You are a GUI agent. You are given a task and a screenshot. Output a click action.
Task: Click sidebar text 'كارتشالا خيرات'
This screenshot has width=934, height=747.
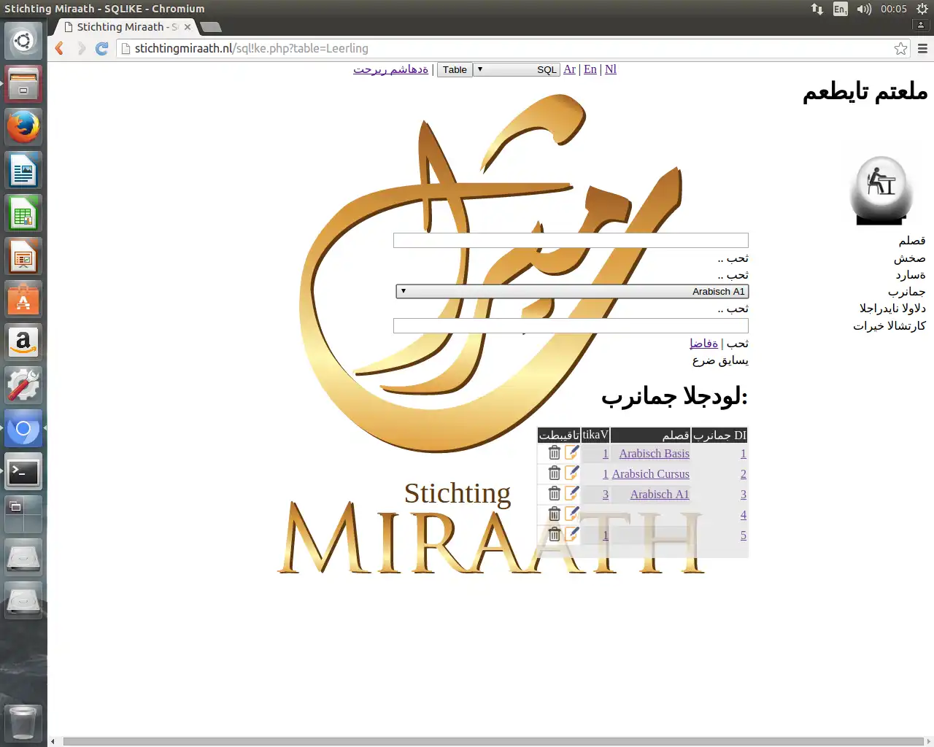tap(889, 325)
